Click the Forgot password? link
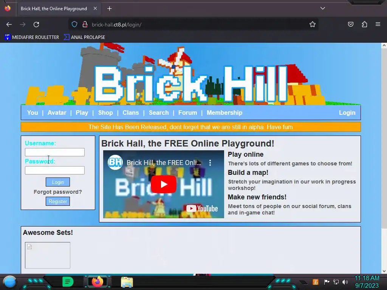The width and height of the screenshot is (387, 290). coord(58,192)
